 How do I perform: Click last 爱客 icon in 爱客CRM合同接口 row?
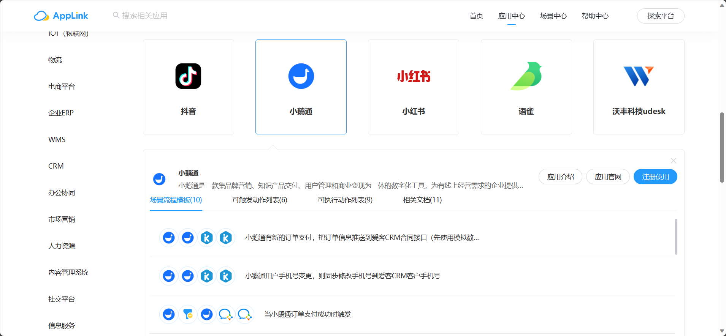tap(226, 238)
